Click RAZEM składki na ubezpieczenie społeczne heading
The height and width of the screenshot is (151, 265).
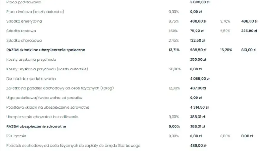click(46, 50)
